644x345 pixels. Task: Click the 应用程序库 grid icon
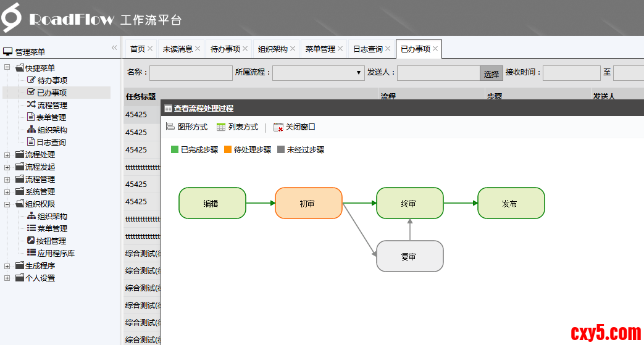[x=31, y=252]
